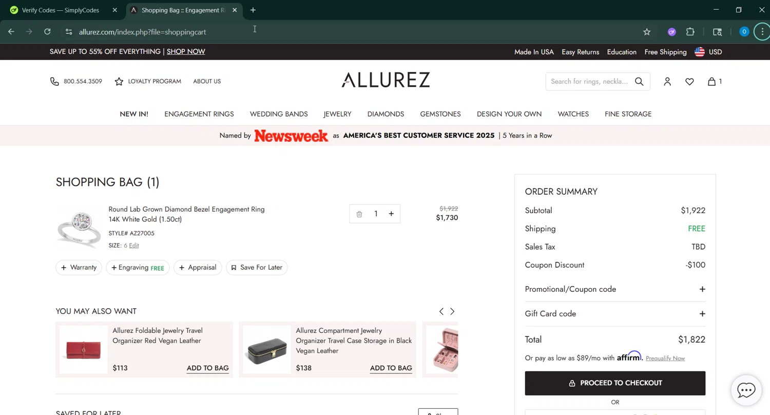Click PROCEED TO CHECKOUT button
Image resolution: width=770 pixels, height=415 pixels.
click(615, 383)
